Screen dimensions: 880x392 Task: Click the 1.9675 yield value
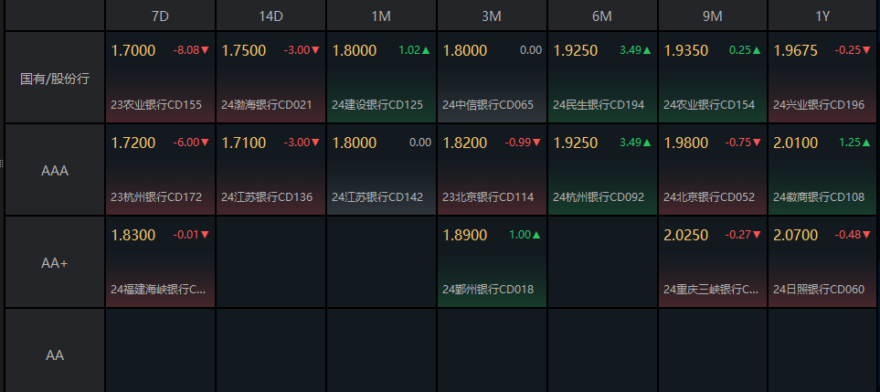coord(795,50)
